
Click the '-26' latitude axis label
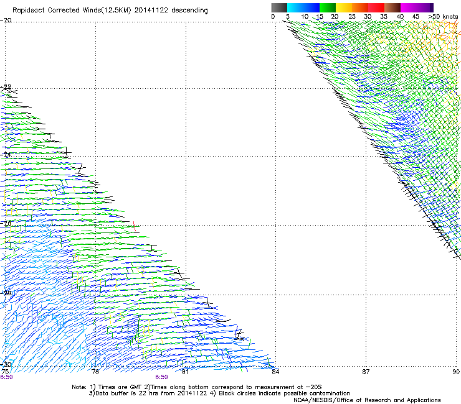pyautogui.click(x=6, y=223)
